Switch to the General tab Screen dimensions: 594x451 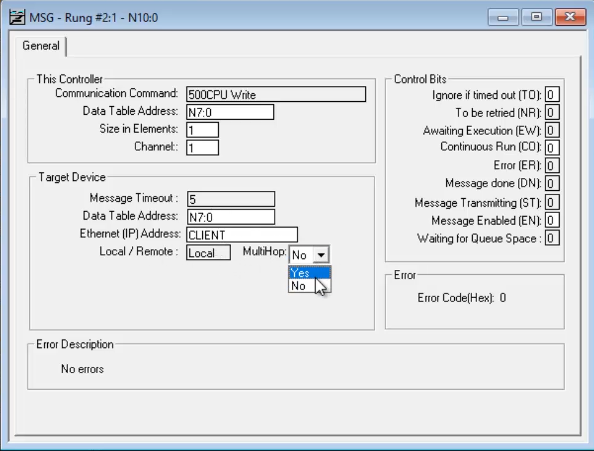point(41,46)
